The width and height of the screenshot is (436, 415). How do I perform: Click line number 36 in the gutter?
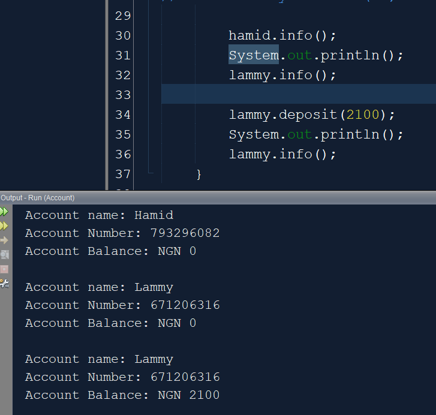click(x=123, y=154)
